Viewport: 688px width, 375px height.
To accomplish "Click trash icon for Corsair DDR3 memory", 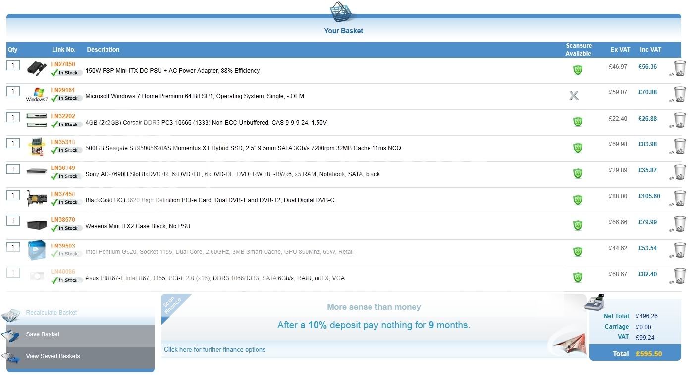I will 680,120.
